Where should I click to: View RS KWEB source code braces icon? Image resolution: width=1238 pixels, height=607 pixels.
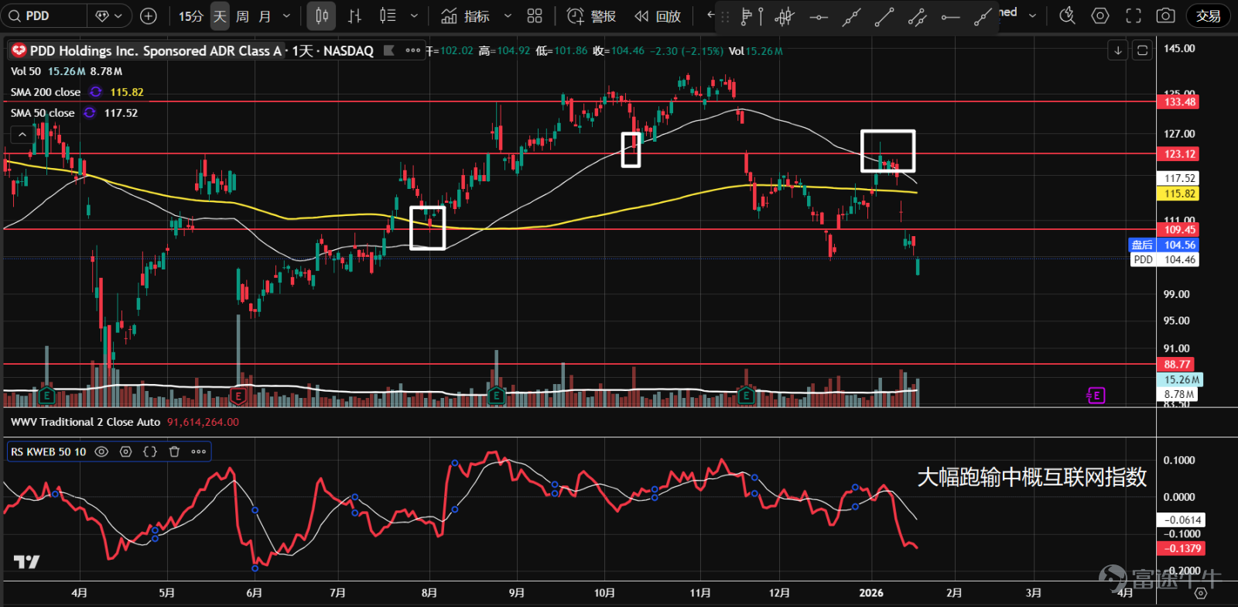click(x=150, y=451)
